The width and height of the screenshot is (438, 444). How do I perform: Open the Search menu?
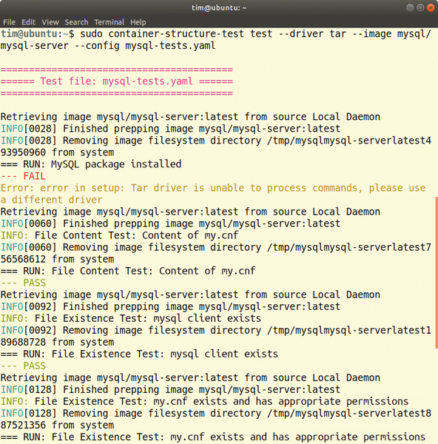coord(76,22)
